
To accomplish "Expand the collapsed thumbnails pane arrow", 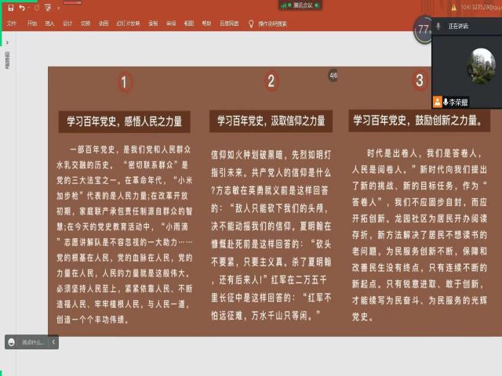I will pyautogui.click(x=7, y=42).
